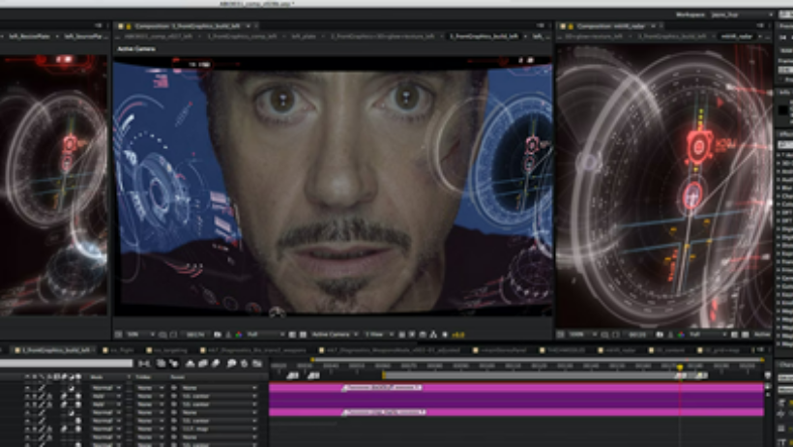This screenshot has width=793, height=447.
Task: Open blending mode dropdown of topmost layer
Action: tap(106, 388)
